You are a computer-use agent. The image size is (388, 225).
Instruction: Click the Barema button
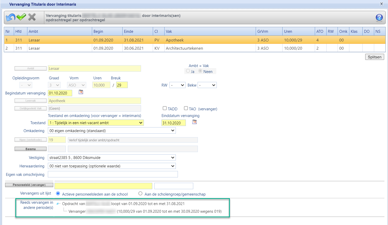(31, 149)
